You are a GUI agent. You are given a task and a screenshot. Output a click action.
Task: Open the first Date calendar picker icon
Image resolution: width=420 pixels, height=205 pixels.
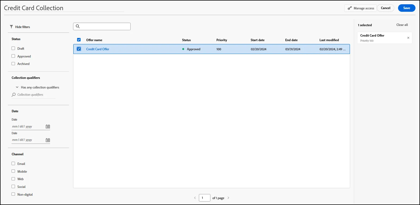pyautogui.click(x=48, y=126)
